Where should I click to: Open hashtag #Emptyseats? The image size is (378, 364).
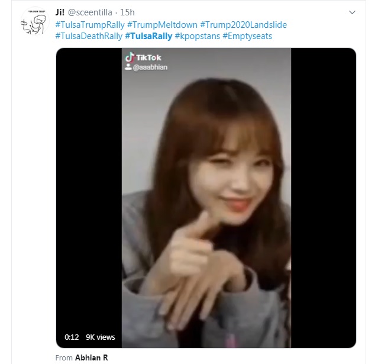247,36
